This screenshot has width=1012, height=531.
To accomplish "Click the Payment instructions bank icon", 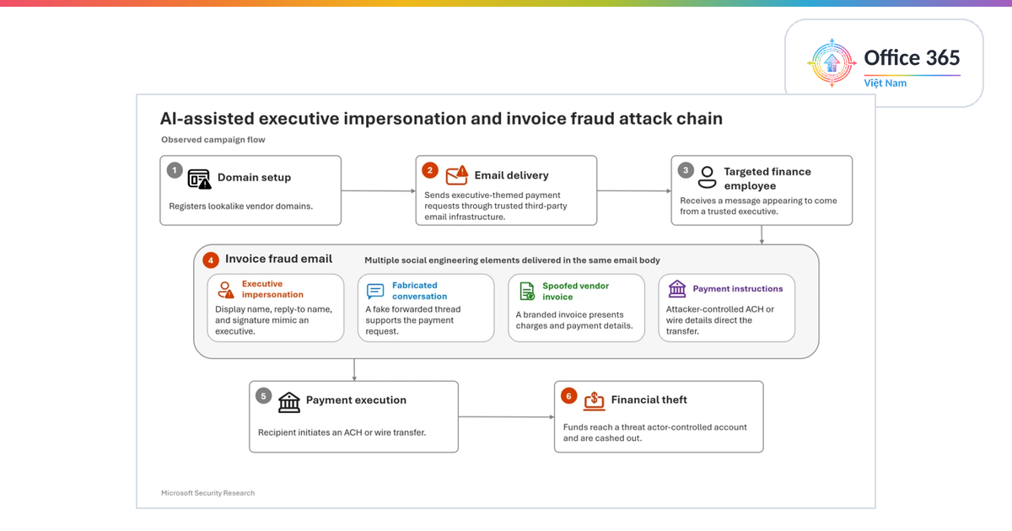I will (677, 289).
